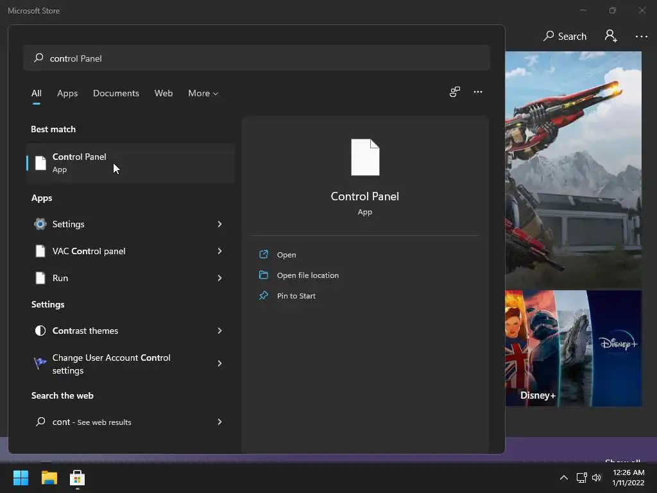Click Pin to Start in preview pane

(296, 296)
